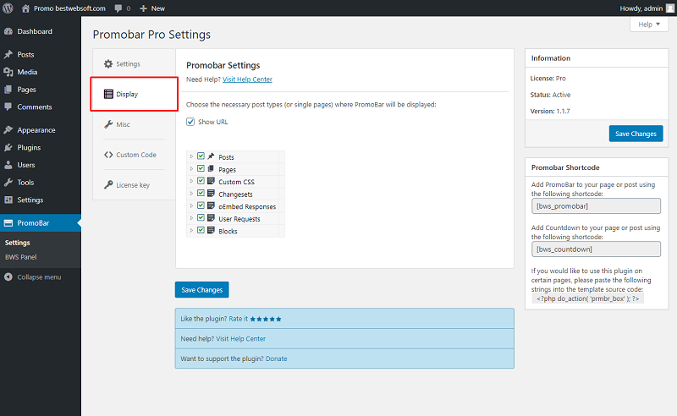Click the home icon beside Promo bestwebsoft.com
677x416 pixels.
click(x=25, y=8)
